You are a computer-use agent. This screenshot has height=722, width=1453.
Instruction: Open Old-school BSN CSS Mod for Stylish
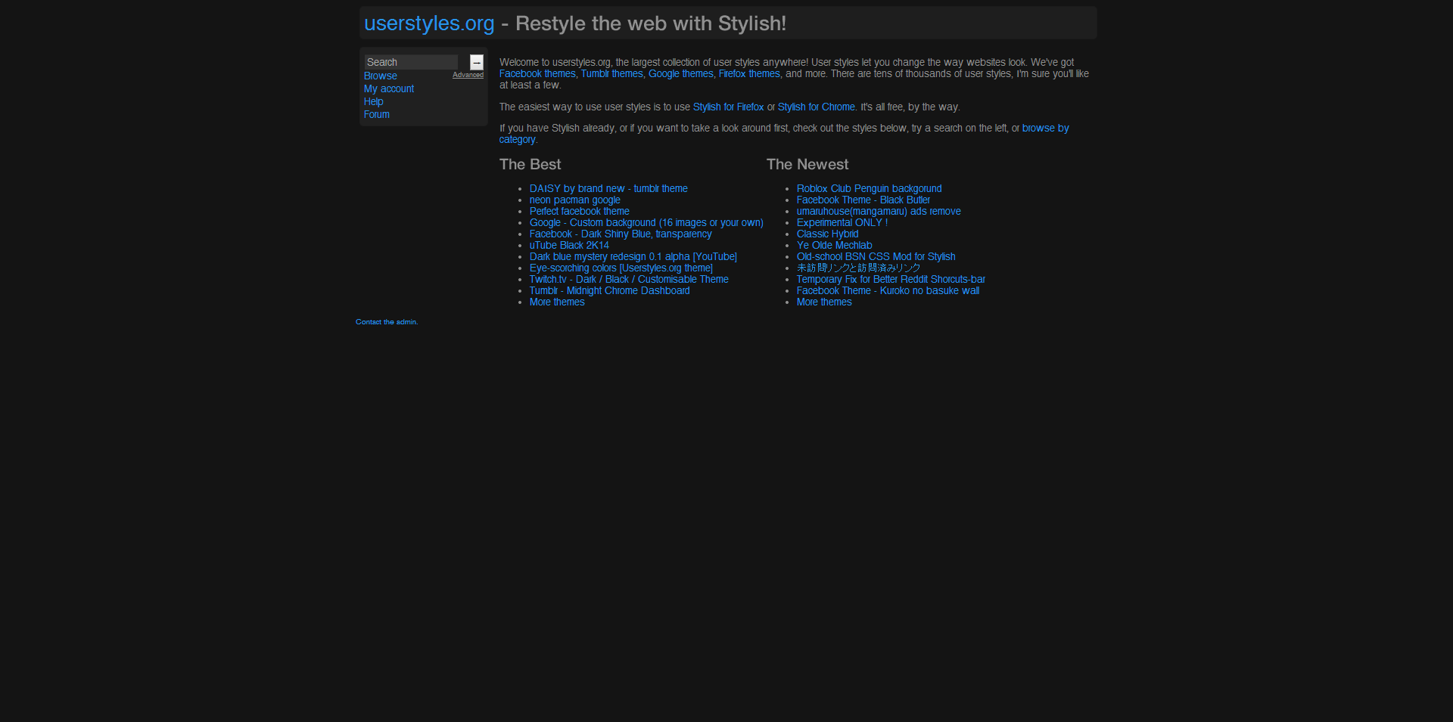[x=876, y=256]
